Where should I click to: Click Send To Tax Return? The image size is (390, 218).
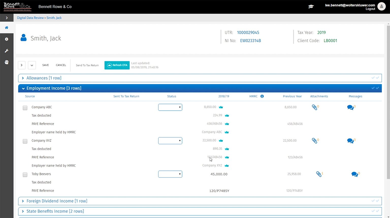87,65
